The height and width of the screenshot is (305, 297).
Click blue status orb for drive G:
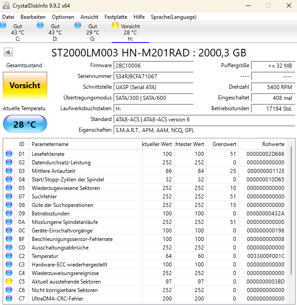point(78,25)
